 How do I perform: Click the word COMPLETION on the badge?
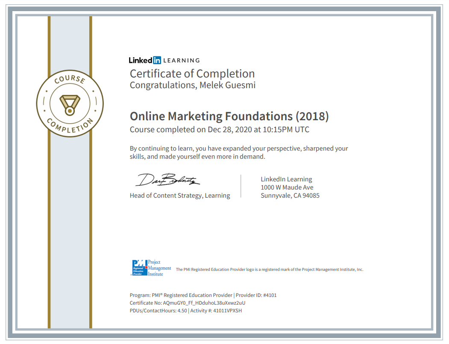[x=70, y=126]
